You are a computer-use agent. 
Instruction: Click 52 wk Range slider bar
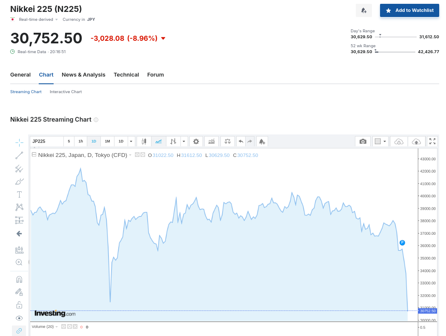(395, 52)
